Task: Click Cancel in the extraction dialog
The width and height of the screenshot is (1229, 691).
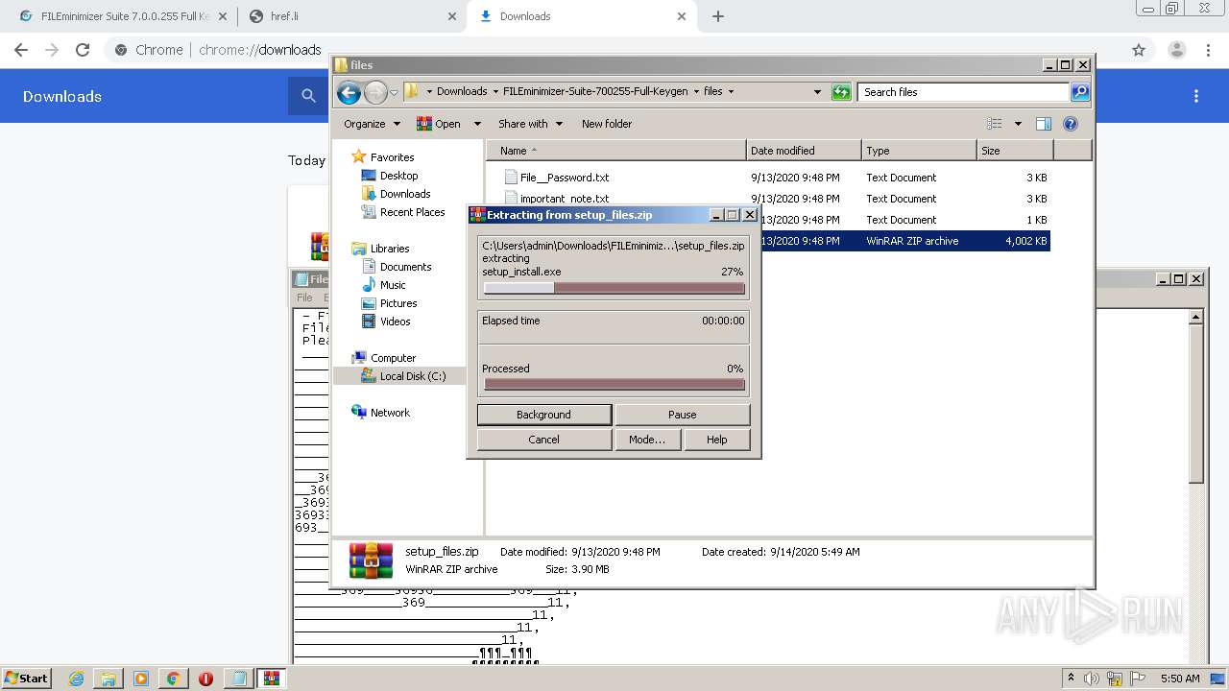Action: click(543, 440)
